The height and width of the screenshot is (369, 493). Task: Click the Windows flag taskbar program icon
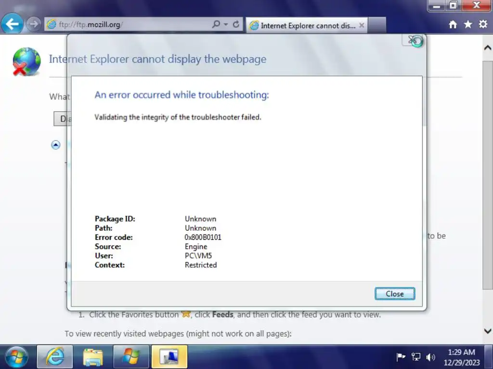pyautogui.click(x=131, y=357)
